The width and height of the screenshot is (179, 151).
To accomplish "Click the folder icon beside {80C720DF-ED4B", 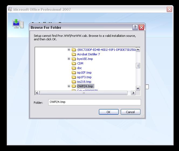I will (74, 50).
